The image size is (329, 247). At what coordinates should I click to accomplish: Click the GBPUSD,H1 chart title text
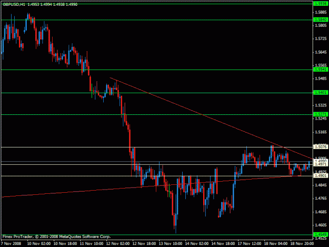[x=14, y=4]
